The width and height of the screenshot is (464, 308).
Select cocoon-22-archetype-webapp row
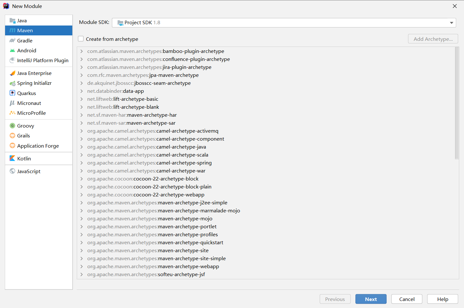(266, 195)
